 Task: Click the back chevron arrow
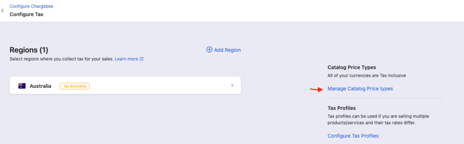(3, 10)
